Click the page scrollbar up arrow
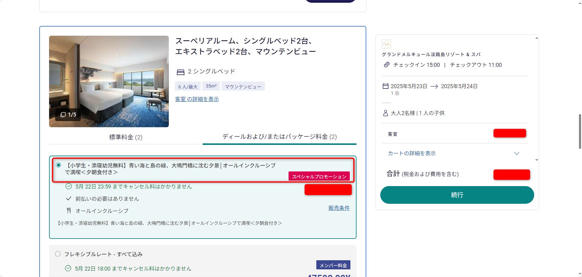The width and height of the screenshot is (582, 277). (x=580, y=3)
